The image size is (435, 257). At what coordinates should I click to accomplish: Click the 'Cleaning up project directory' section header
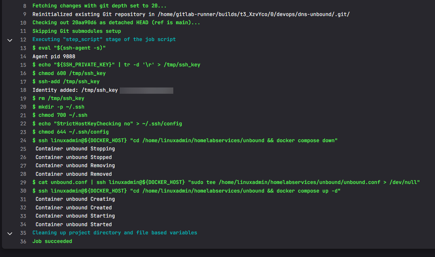(x=115, y=233)
